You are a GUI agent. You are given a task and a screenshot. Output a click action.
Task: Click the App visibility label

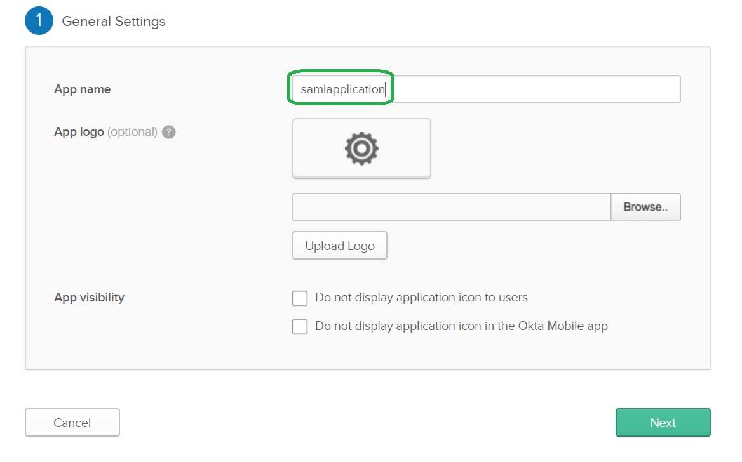click(x=90, y=298)
